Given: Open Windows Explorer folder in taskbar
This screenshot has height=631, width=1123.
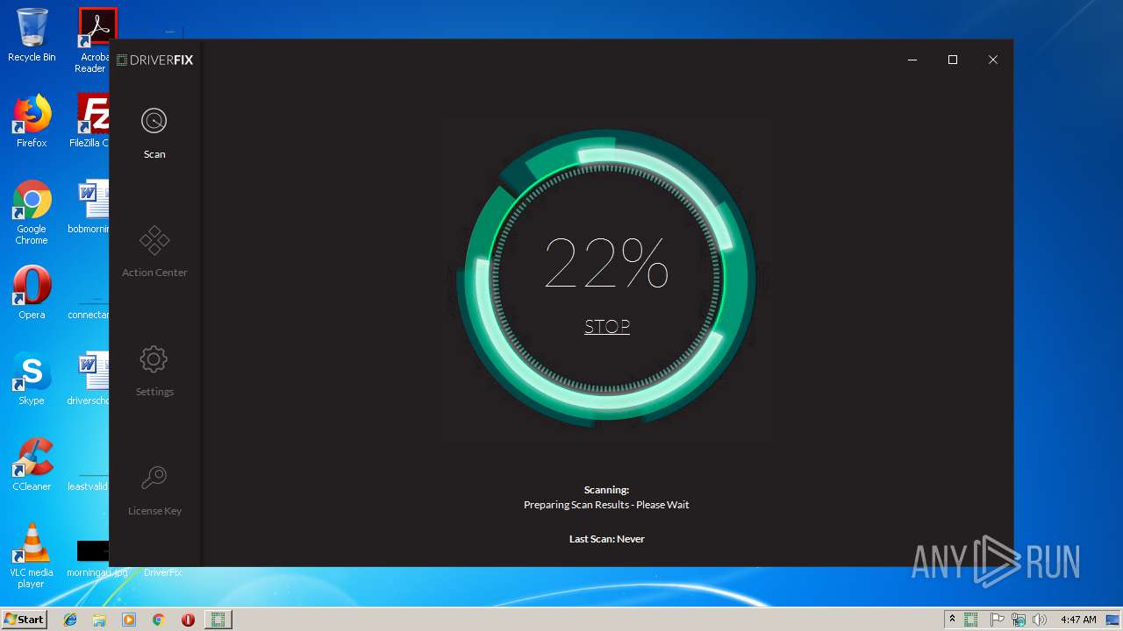Looking at the screenshot, I should (x=99, y=620).
